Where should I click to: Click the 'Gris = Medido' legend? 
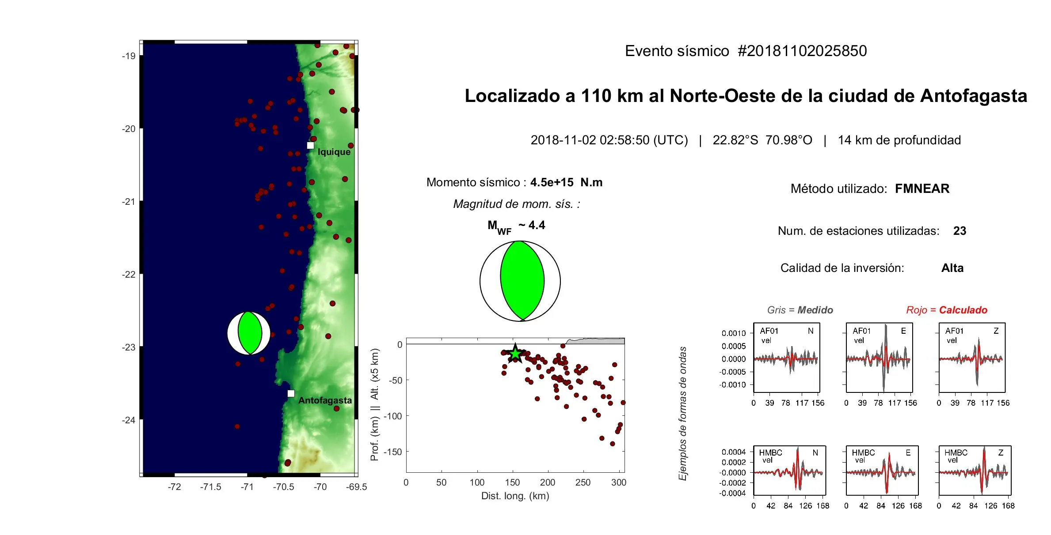click(800, 310)
